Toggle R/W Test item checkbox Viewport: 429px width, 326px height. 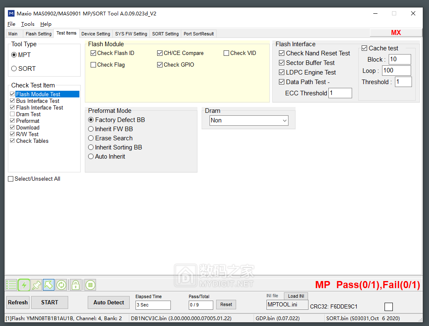pyautogui.click(x=12, y=134)
